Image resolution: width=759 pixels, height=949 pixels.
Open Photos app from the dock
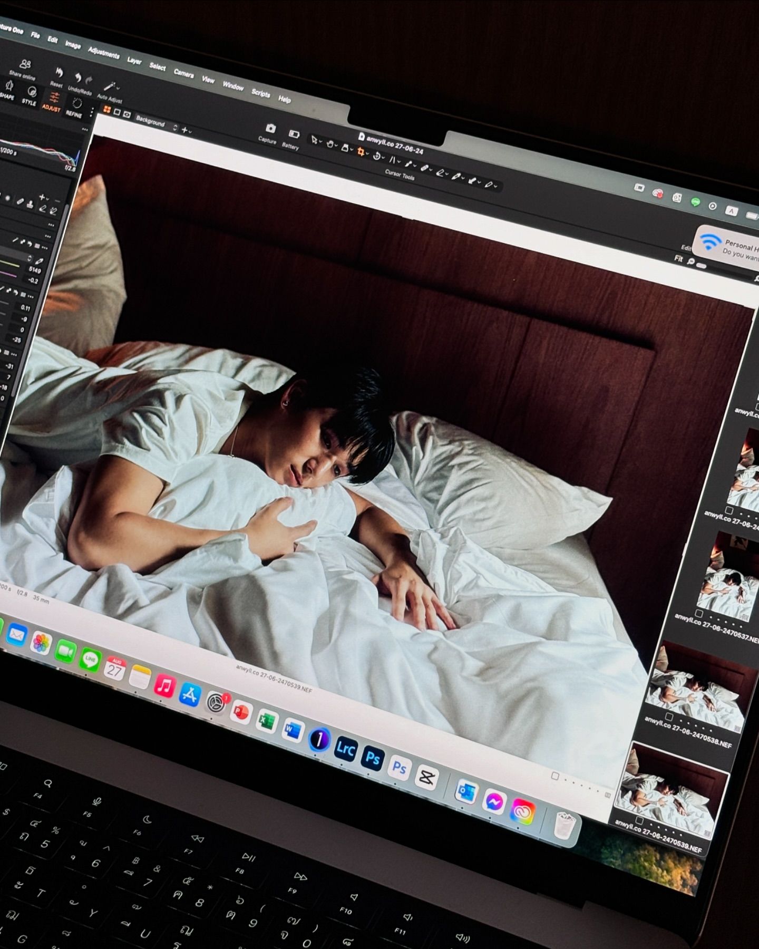point(41,643)
